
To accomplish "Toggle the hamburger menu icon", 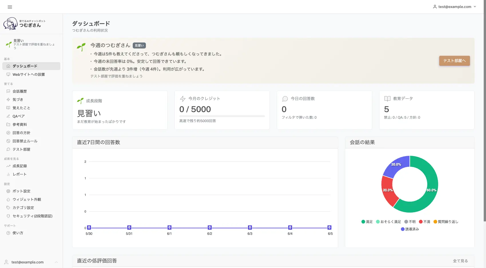I will tap(10, 7).
